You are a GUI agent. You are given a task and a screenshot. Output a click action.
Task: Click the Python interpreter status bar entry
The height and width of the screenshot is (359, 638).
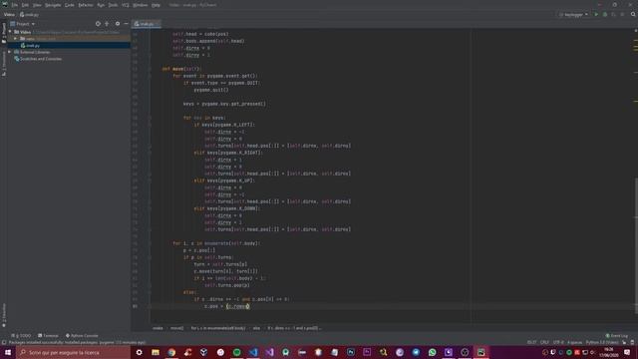(x=602, y=343)
